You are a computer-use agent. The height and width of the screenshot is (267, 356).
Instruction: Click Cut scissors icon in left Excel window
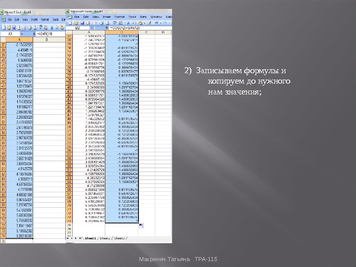[52, 28]
